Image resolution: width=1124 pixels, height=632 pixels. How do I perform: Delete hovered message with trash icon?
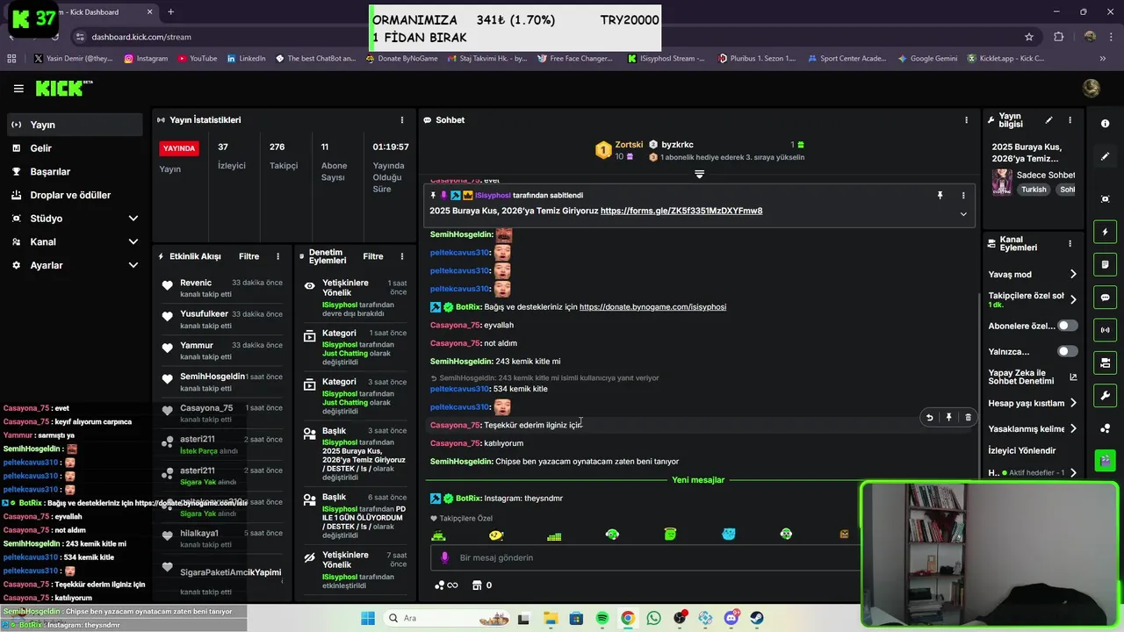968,418
